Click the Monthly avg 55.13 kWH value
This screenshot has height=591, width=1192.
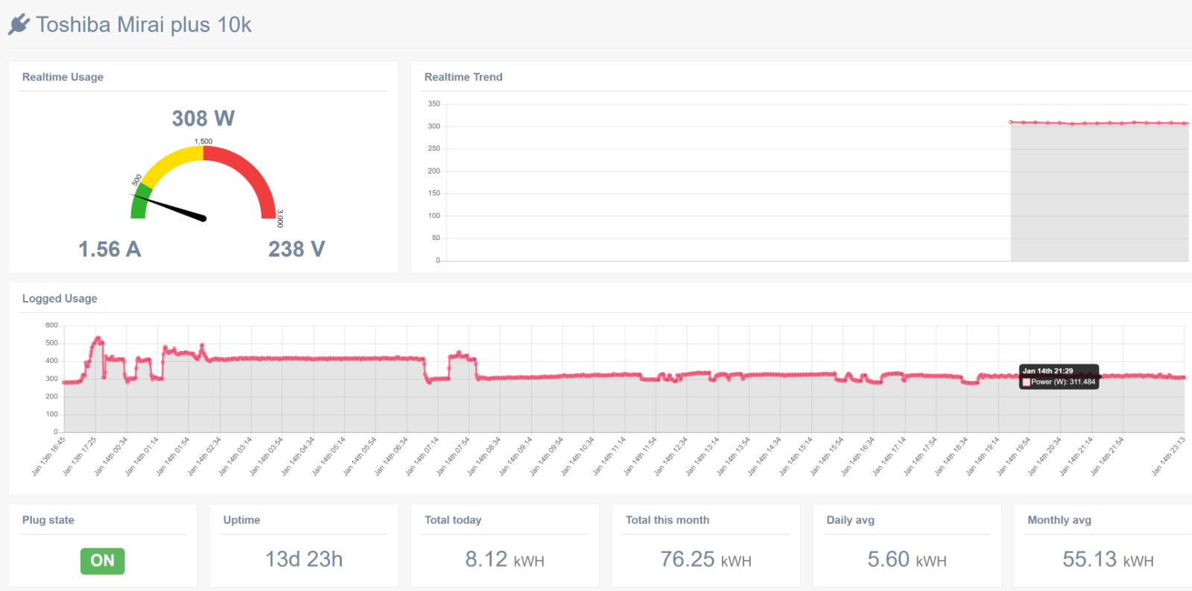1108,560
